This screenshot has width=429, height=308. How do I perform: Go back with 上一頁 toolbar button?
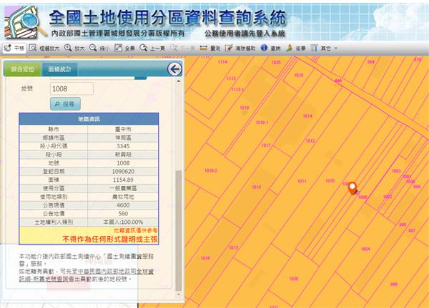tap(152, 48)
